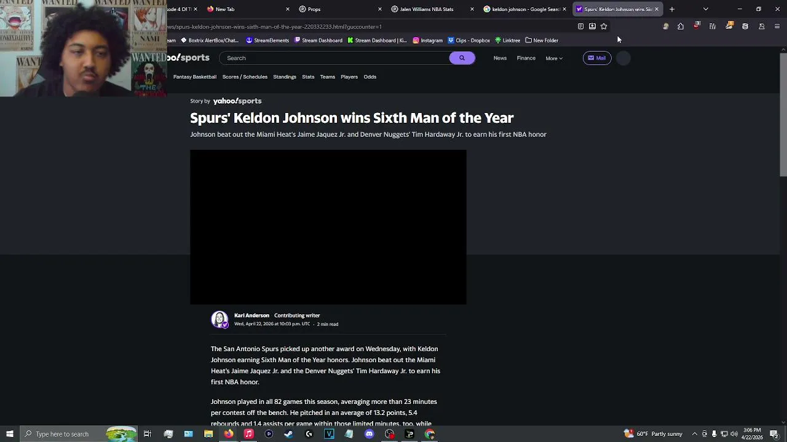Open the Fantasy Basketball nav item

pyautogui.click(x=195, y=77)
